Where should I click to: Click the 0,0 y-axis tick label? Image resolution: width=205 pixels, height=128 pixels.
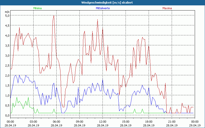pyautogui.click(x=7, y=115)
